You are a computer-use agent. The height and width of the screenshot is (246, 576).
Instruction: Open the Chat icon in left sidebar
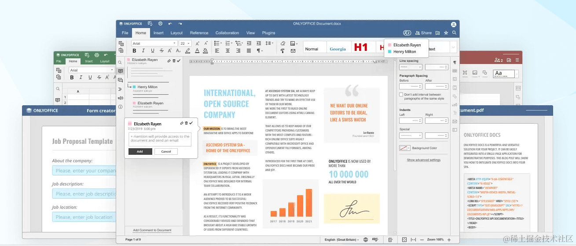[120, 80]
